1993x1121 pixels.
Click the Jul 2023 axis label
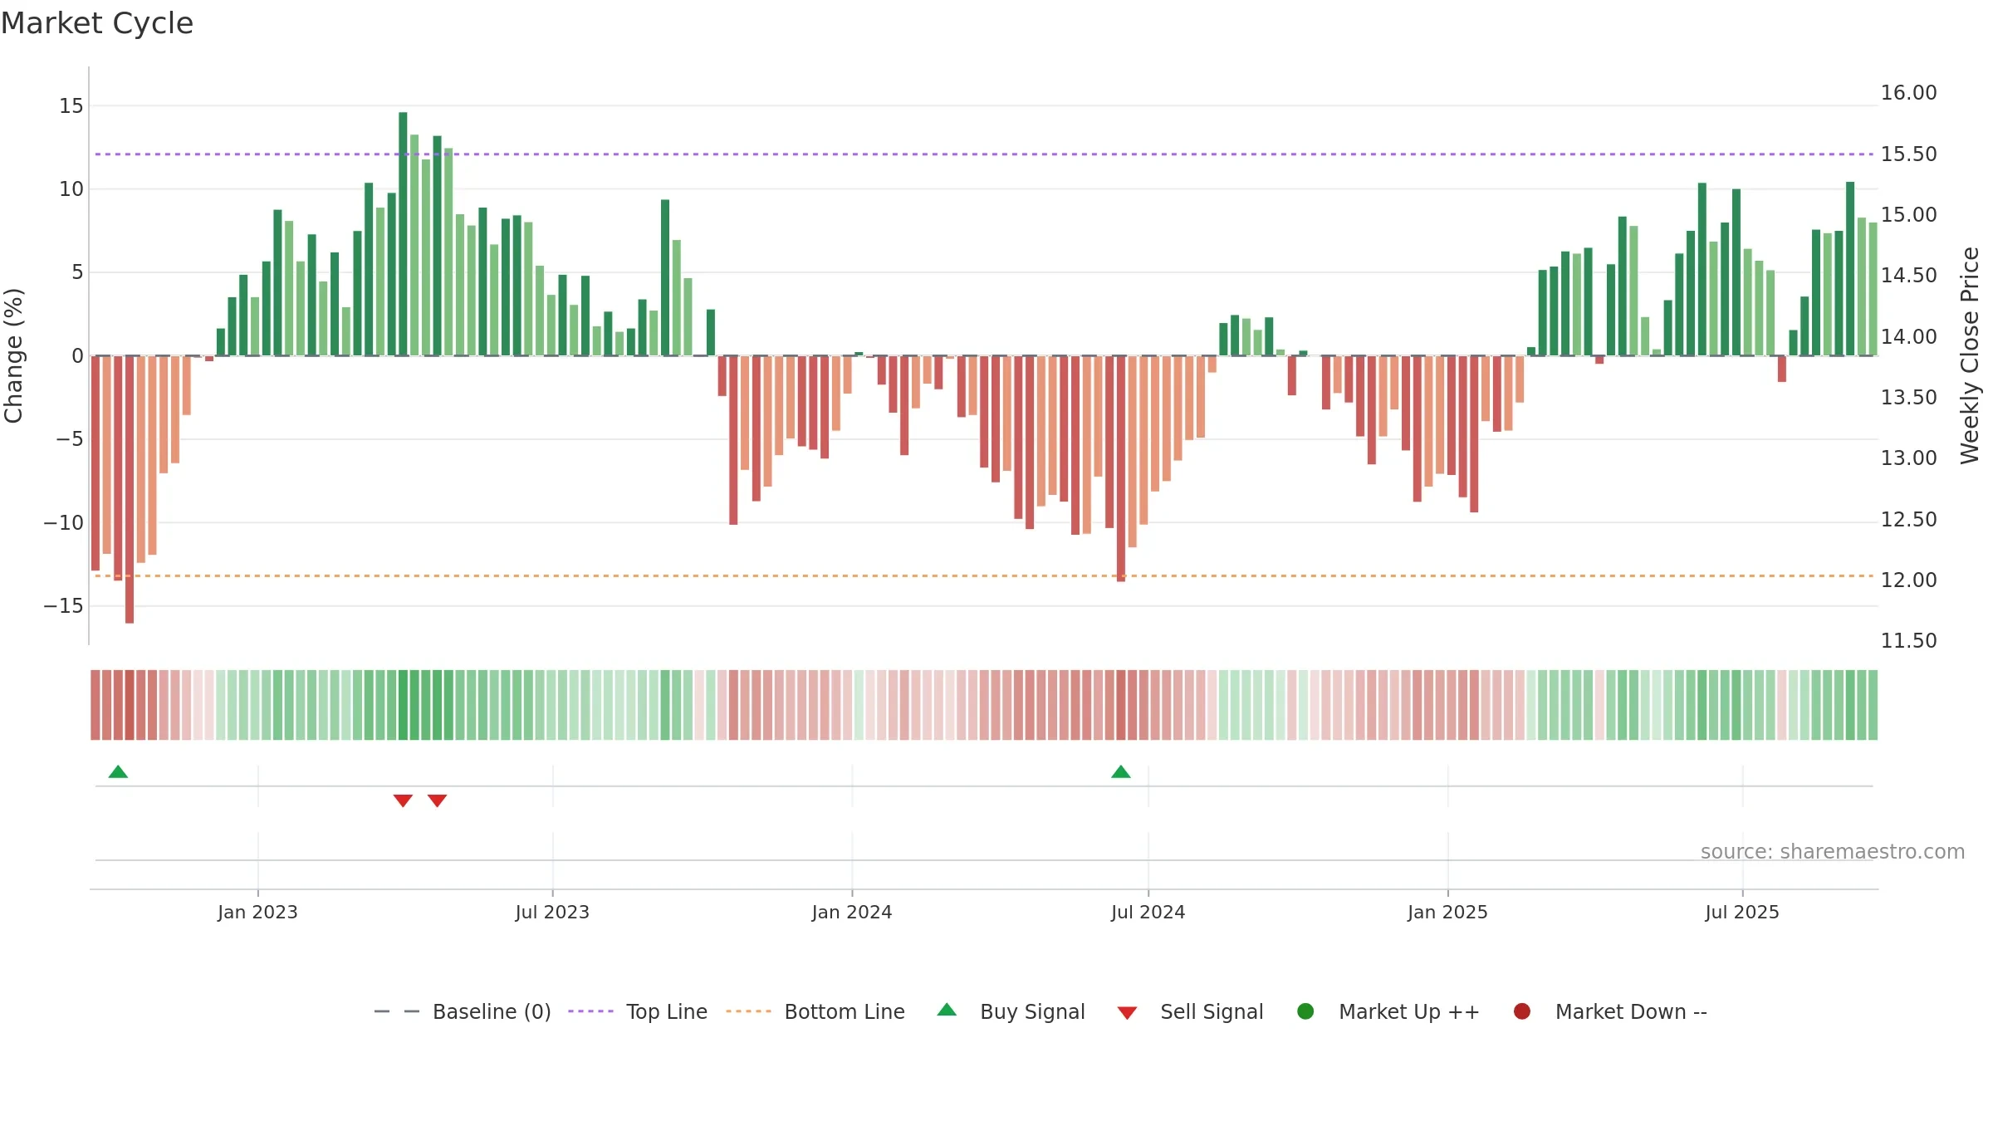pyautogui.click(x=552, y=913)
